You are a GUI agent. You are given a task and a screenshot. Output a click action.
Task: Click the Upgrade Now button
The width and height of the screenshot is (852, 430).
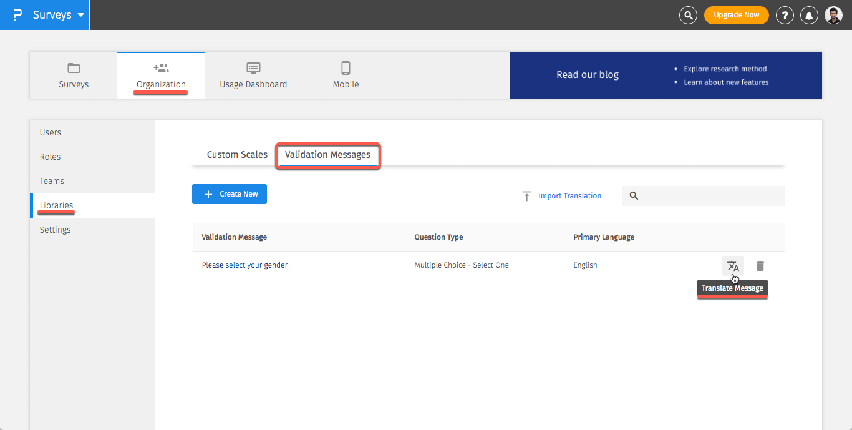(736, 15)
